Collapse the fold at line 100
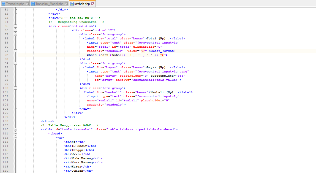This screenshot has height=173, width=316. (x=15, y=88)
